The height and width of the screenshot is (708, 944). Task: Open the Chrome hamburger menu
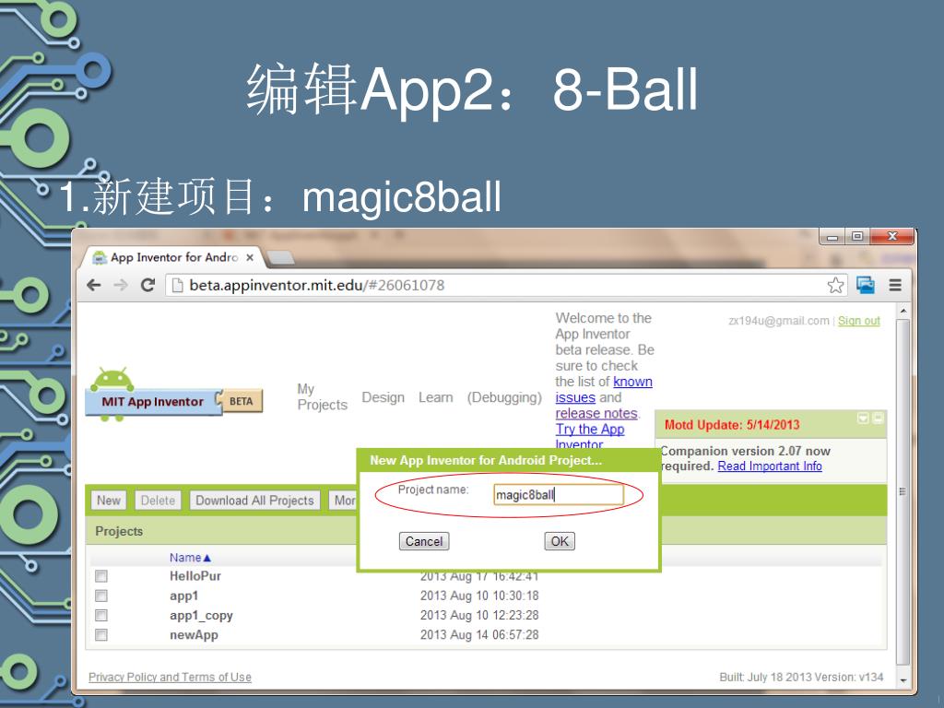pyautogui.click(x=895, y=286)
